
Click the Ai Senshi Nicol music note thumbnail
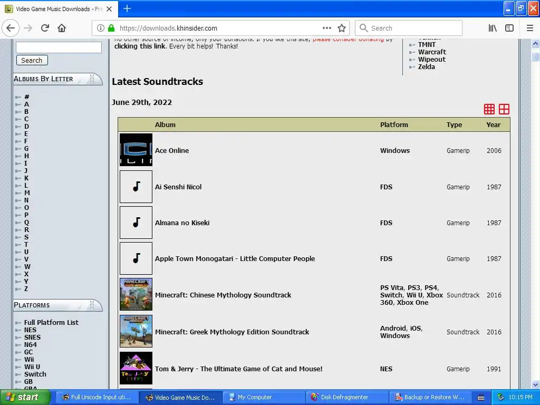(136, 187)
